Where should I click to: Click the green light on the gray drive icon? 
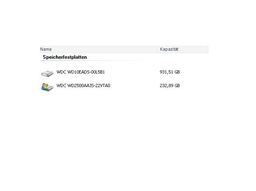[48, 76]
